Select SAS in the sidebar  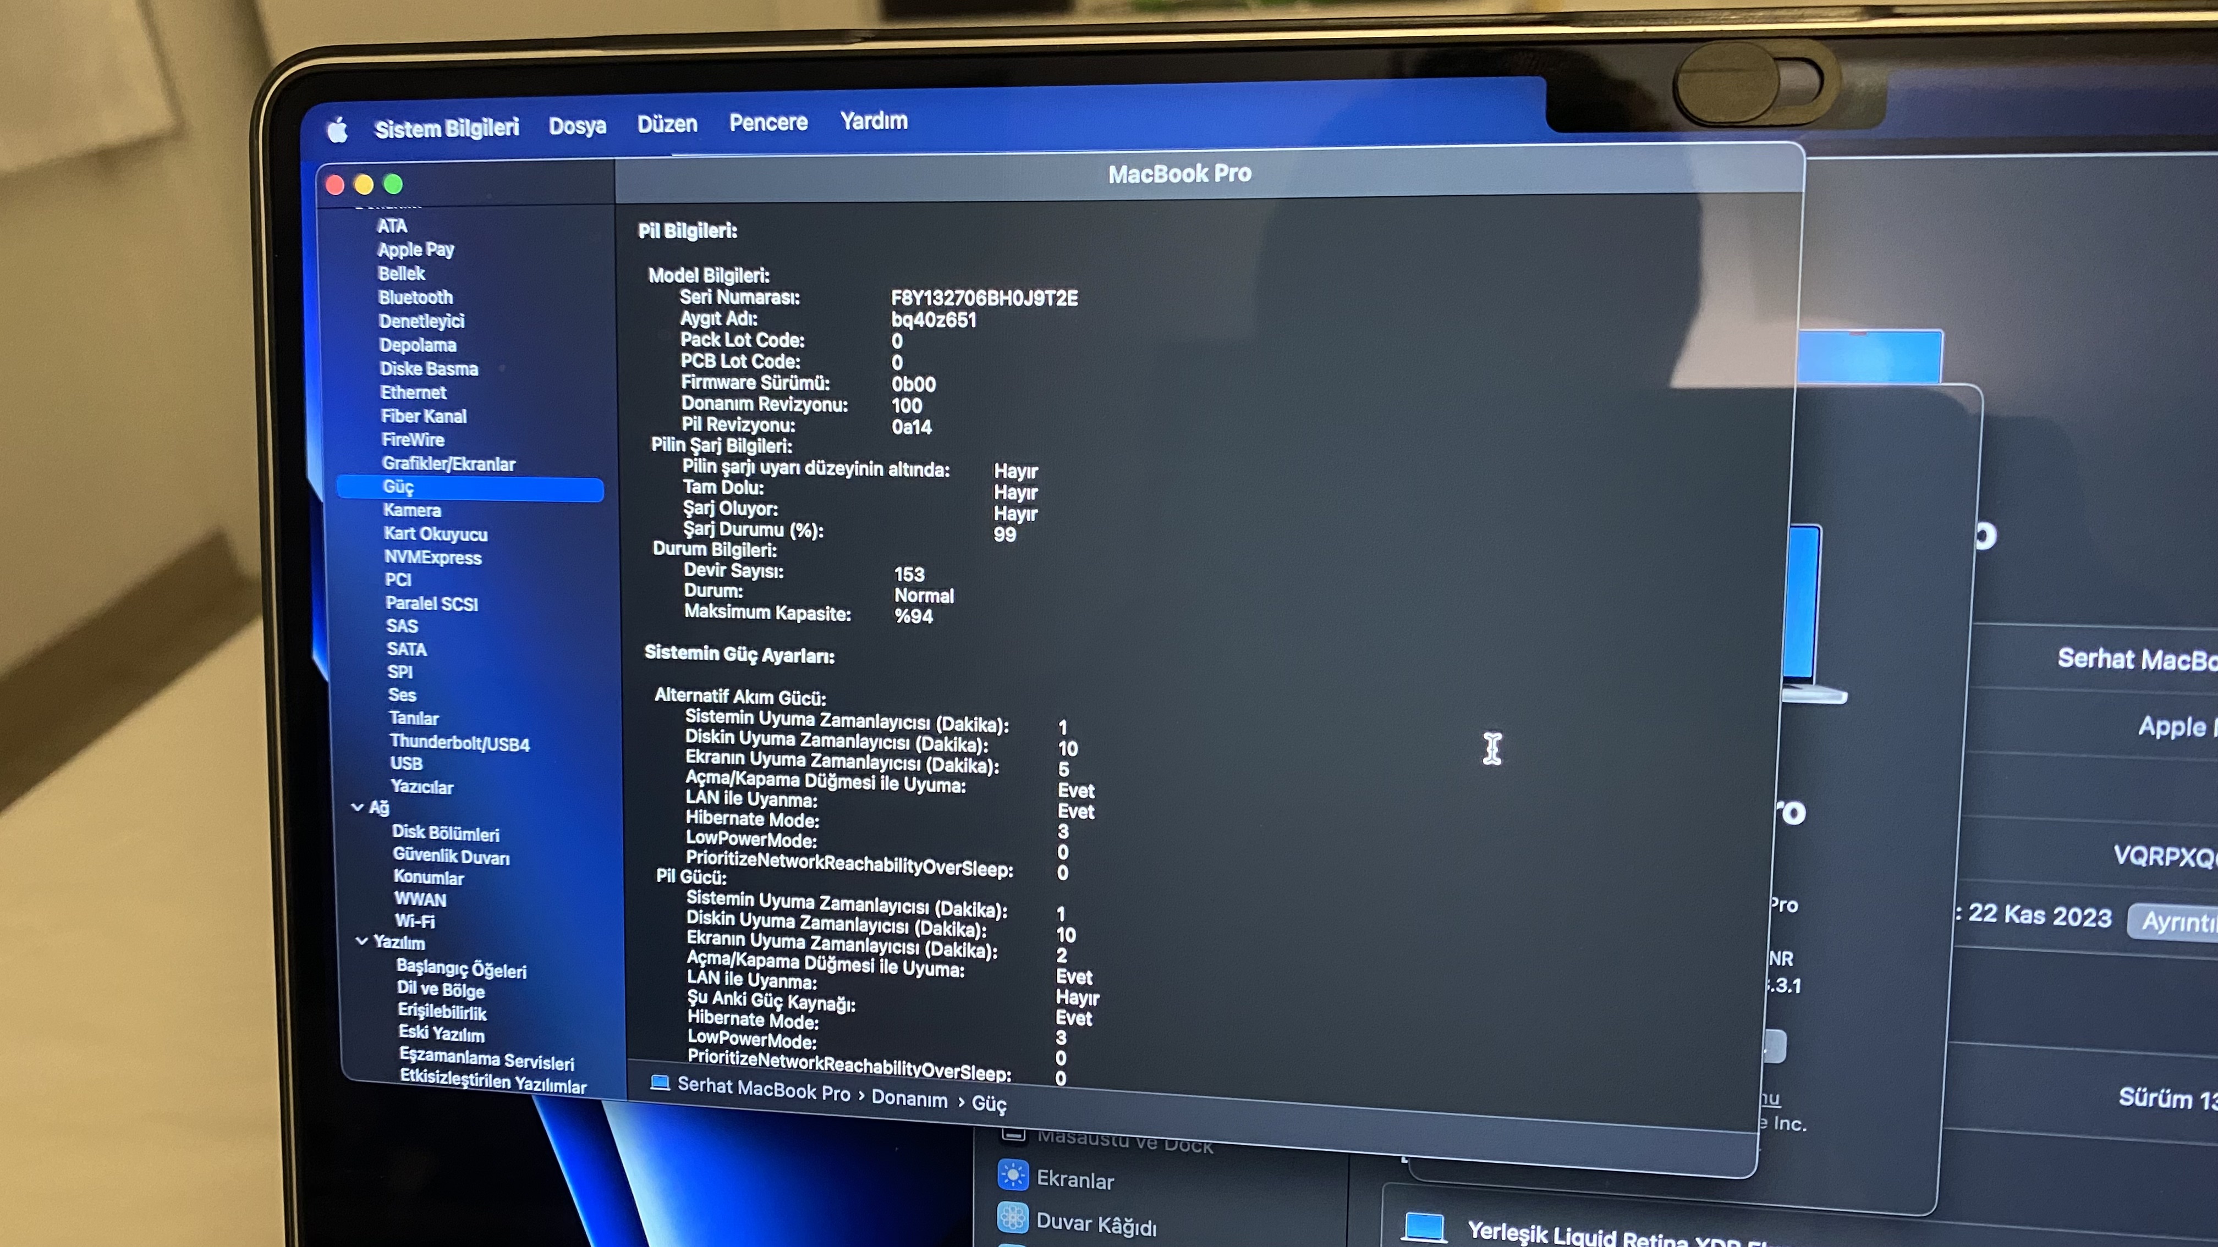[402, 626]
